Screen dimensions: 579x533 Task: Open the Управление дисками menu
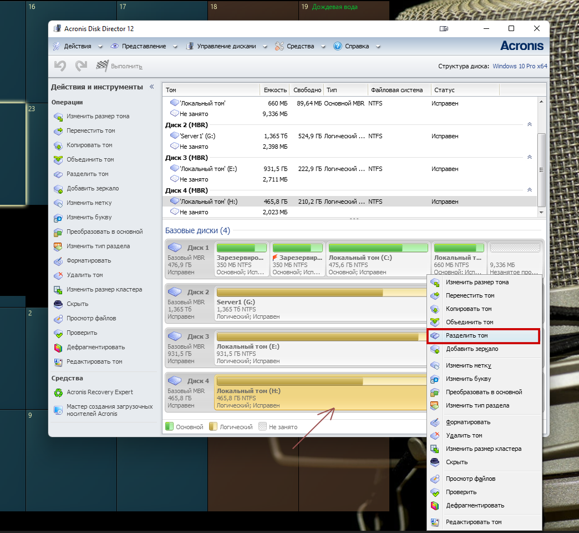click(226, 46)
